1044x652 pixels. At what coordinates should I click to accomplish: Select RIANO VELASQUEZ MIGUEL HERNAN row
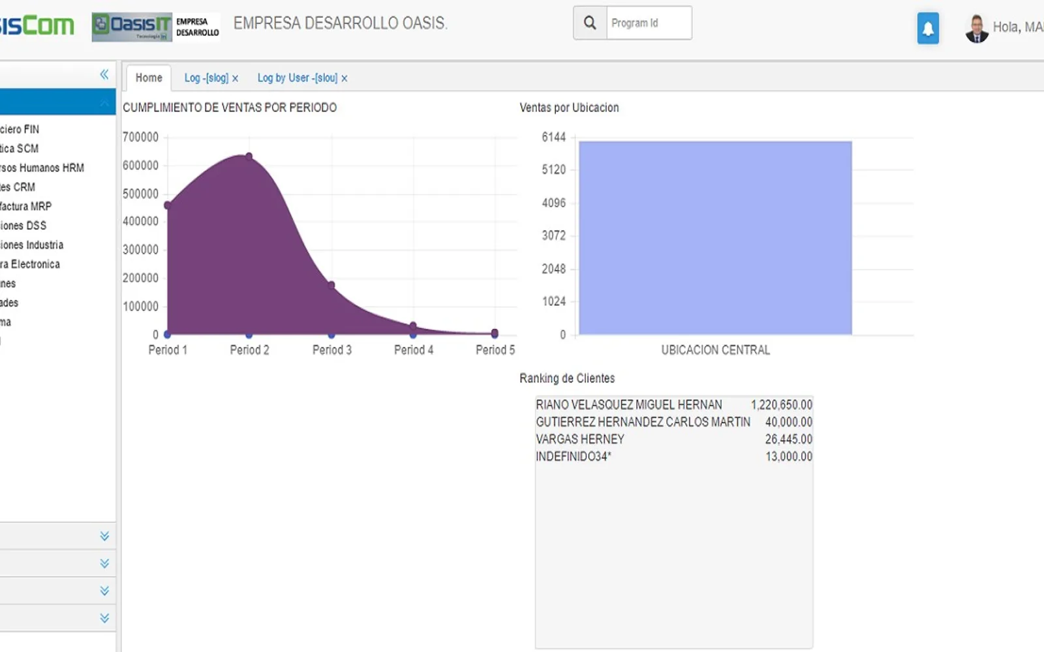pos(674,405)
